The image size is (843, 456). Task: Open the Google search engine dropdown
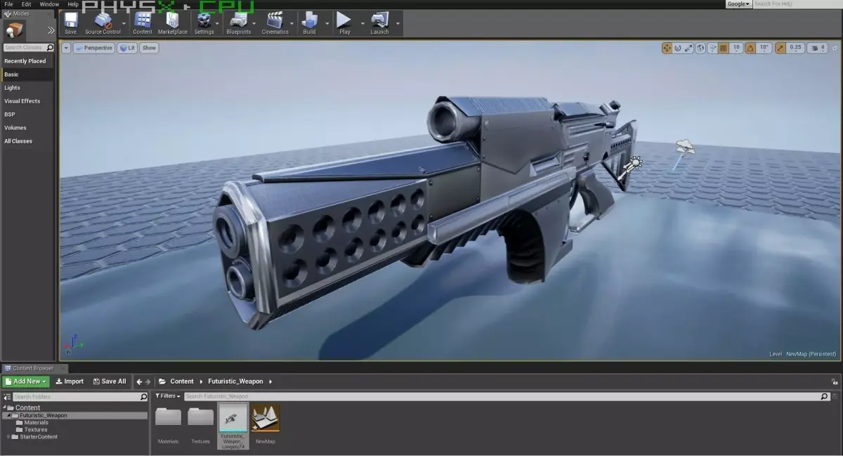point(738,4)
